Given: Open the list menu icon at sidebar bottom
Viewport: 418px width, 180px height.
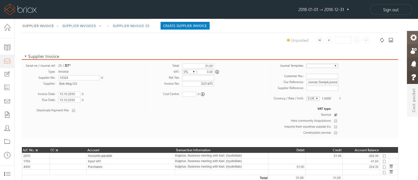Looking at the screenshot, I should [x=7, y=174].
